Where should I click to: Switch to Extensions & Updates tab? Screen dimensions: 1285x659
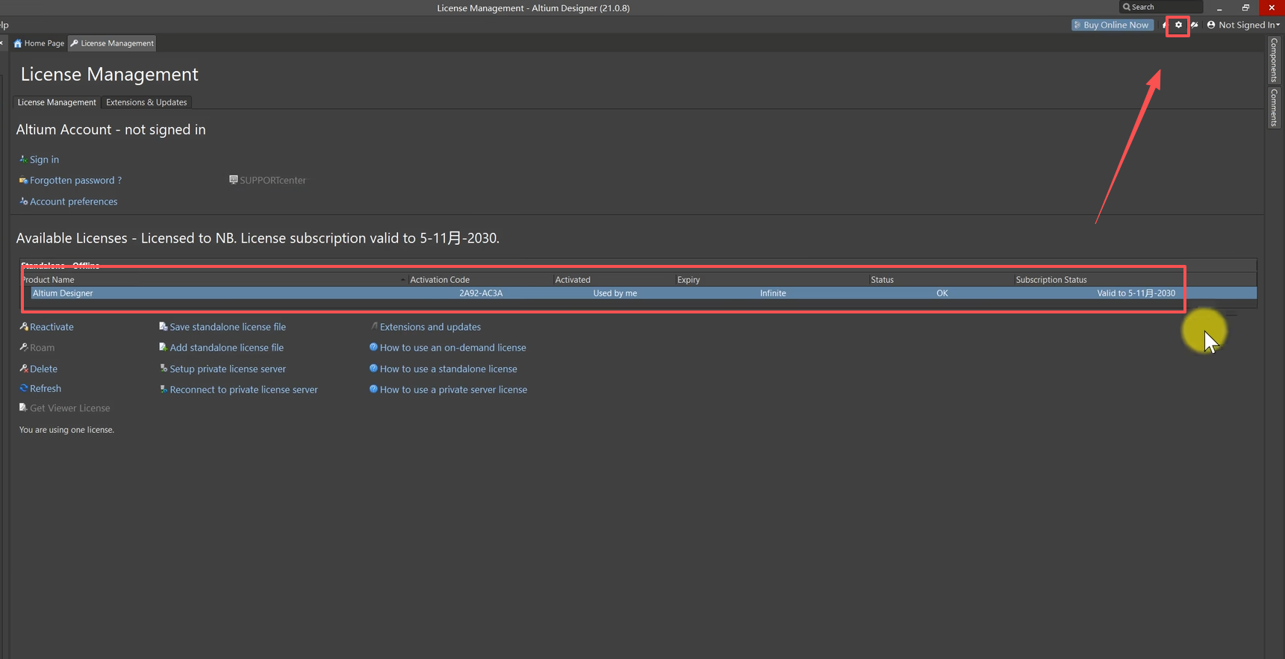[x=146, y=102]
